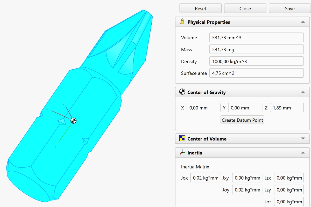Click the Center of Gravity header icon
This screenshot has height=207, width=311.
point(182,92)
